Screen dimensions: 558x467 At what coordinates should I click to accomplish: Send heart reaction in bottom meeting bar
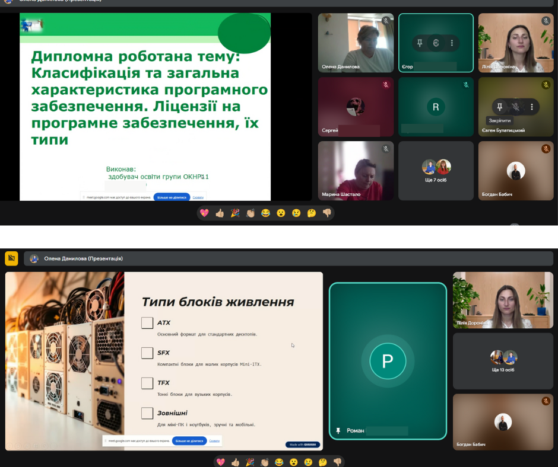click(x=221, y=462)
